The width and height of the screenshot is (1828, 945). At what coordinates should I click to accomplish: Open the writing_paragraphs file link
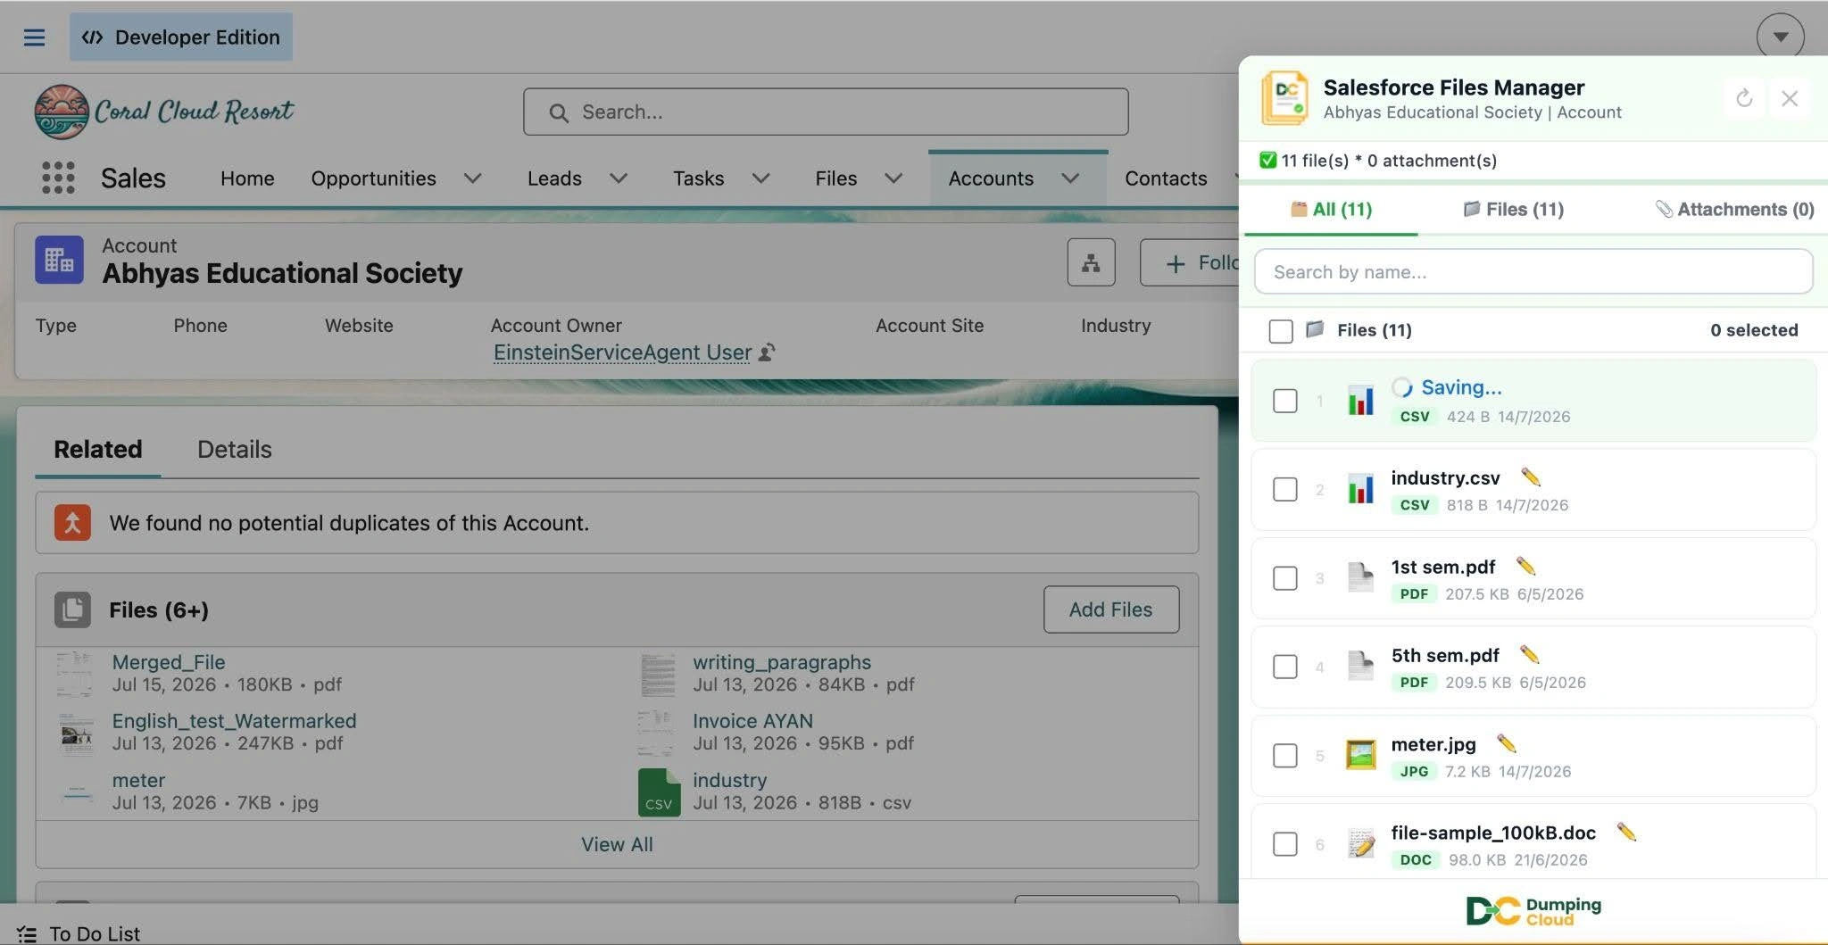pyautogui.click(x=782, y=662)
